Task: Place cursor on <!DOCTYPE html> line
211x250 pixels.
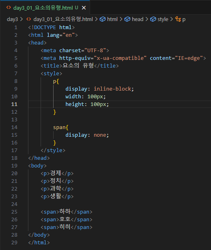Action: (52, 28)
